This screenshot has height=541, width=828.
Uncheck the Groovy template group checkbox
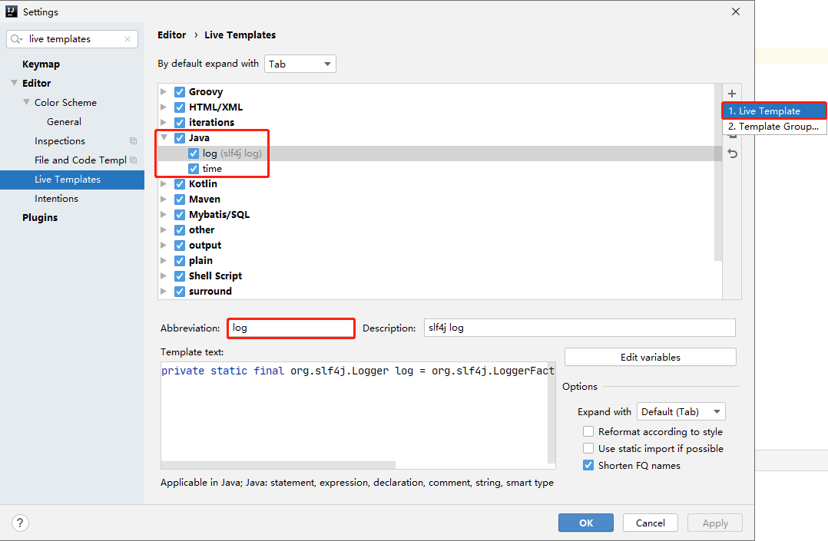(x=180, y=92)
